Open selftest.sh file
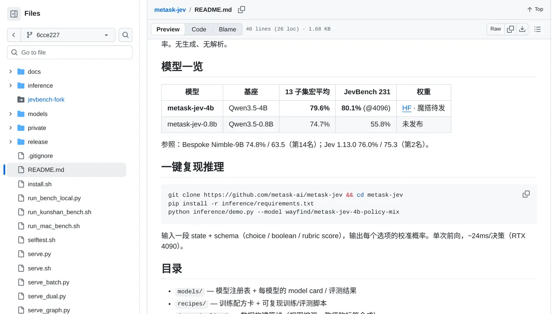This screenshot has width=558, height=314. coord(41,240)
